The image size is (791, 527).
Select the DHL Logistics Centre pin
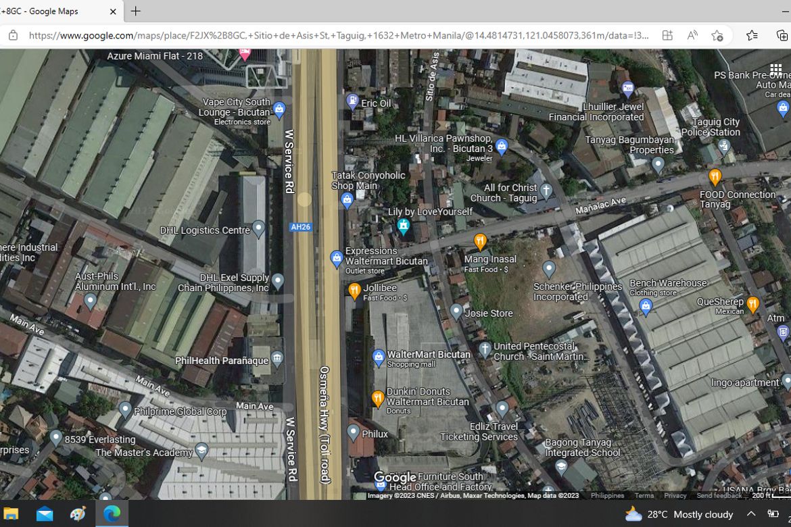(258, 228)
